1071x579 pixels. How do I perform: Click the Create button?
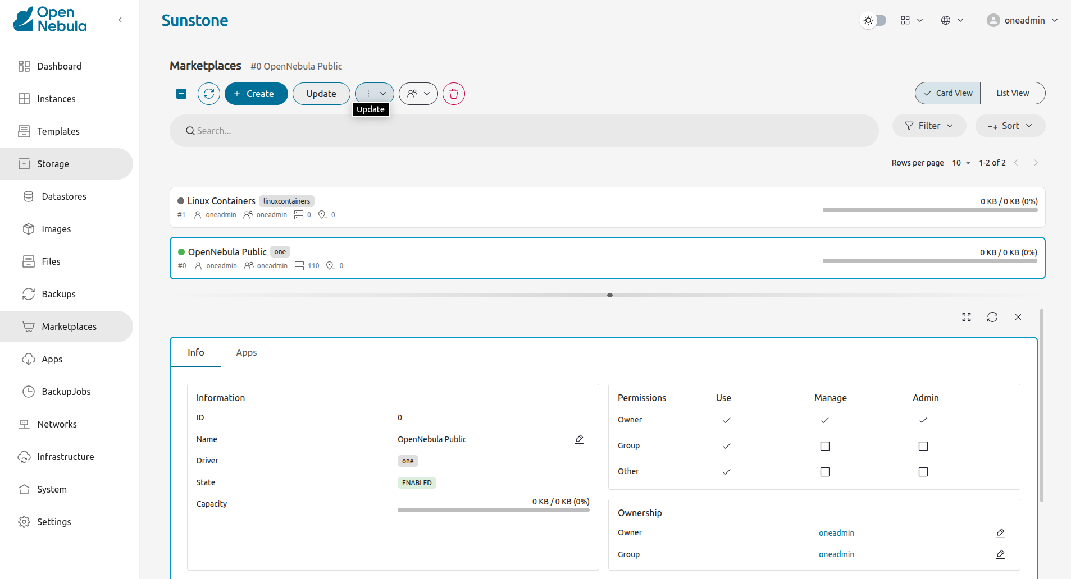click(256, 94)
